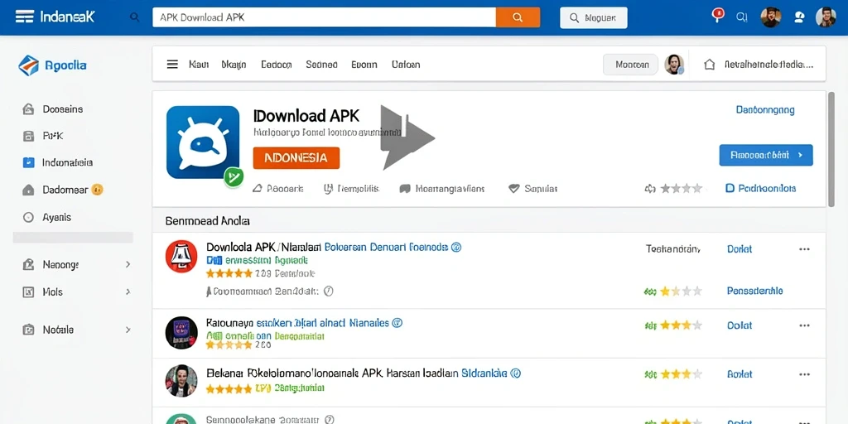Click the home icon in the toolbar

click(x=709, y=65)
